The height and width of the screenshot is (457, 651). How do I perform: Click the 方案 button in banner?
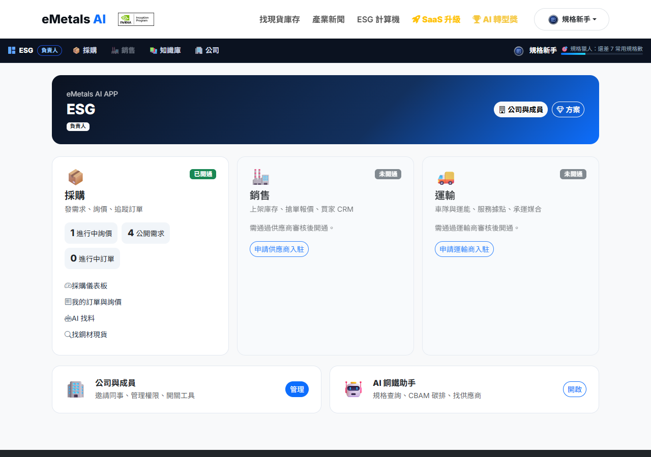(568, 109)
